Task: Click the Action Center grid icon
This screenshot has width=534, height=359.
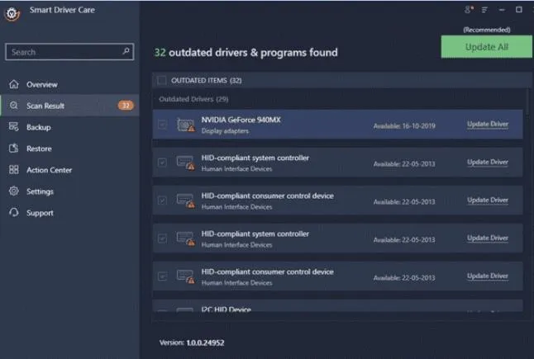Action: pyautogui.click(x=13, y=170)
